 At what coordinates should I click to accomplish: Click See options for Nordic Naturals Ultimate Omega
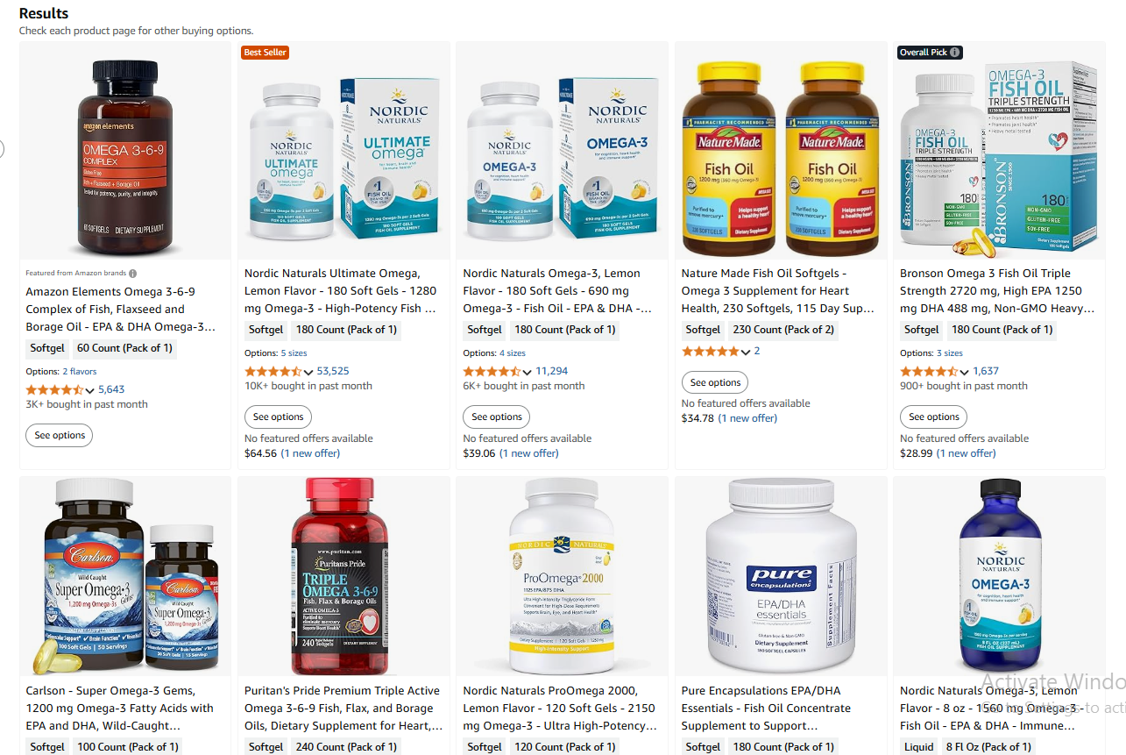click(x=278, y=417)
